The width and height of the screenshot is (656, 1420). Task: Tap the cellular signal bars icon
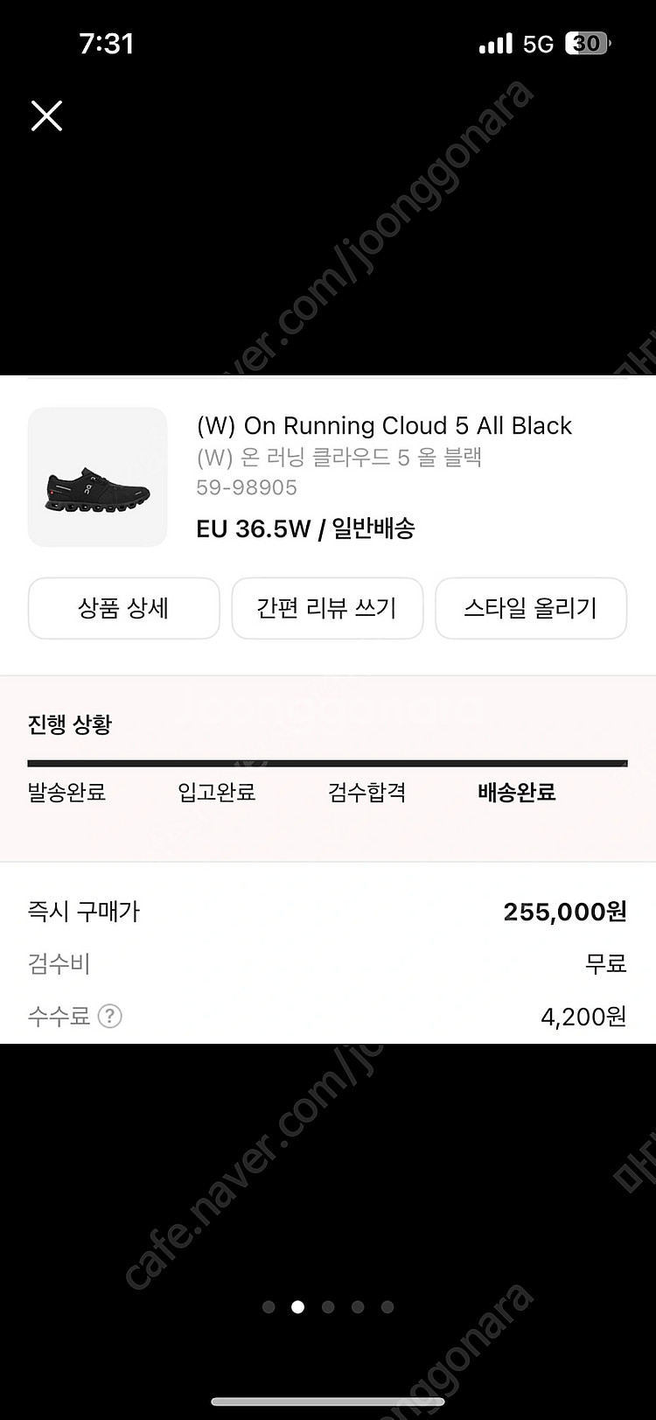[x=495, y=44]
